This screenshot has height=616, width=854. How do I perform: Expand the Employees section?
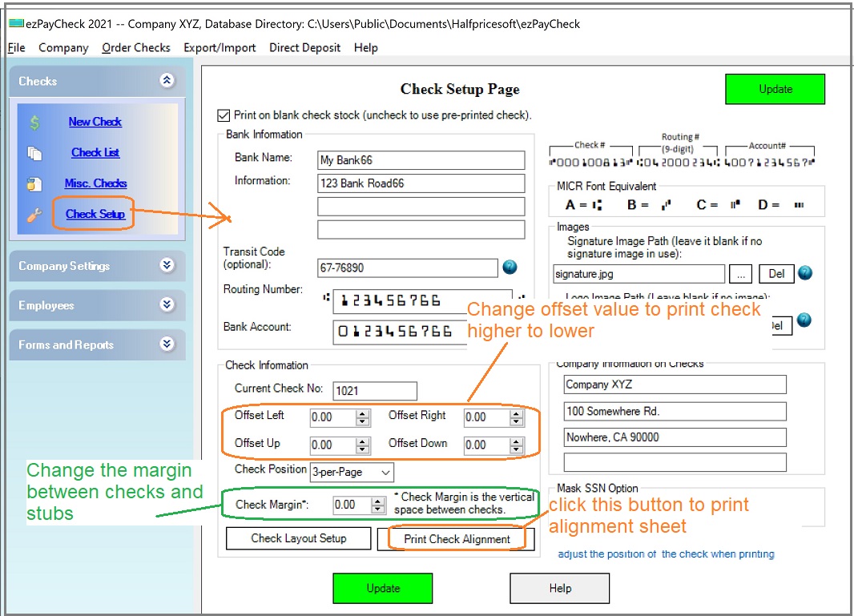point(168,305)
